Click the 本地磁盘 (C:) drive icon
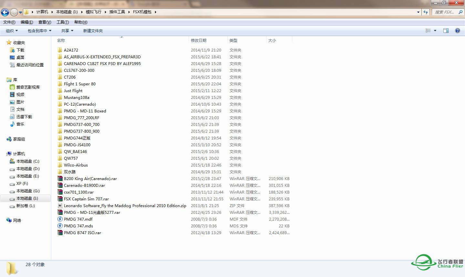The image size is (465, 277). click(12, 161)
